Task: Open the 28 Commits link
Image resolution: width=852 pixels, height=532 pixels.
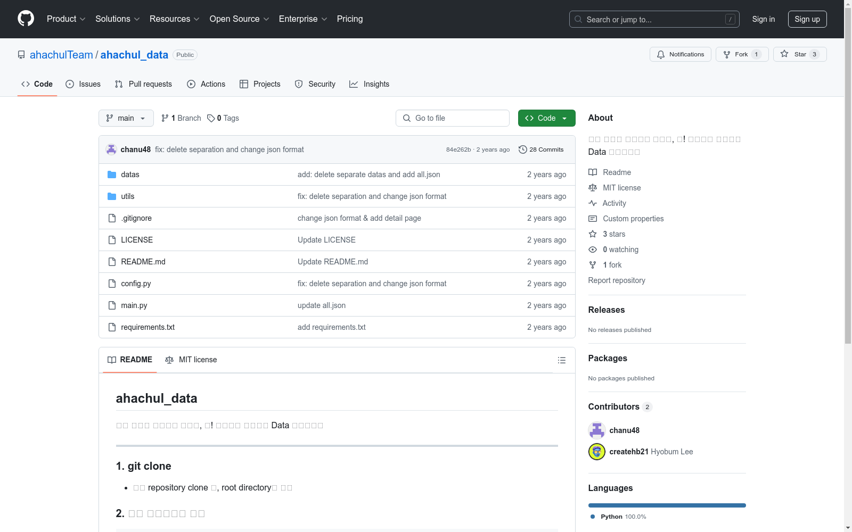Action: 541,149
